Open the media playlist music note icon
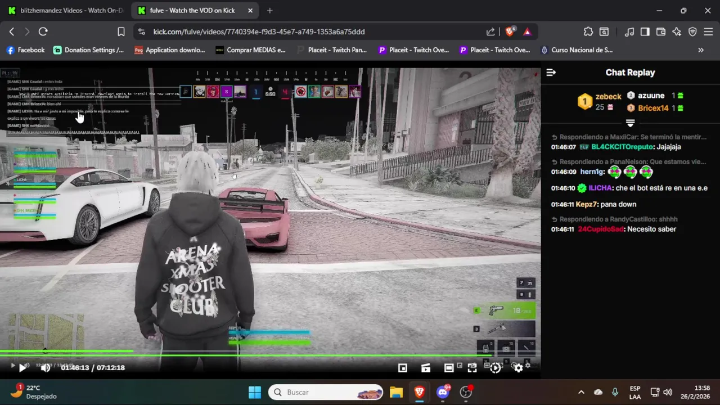720x405 pixels. (629, 31)
